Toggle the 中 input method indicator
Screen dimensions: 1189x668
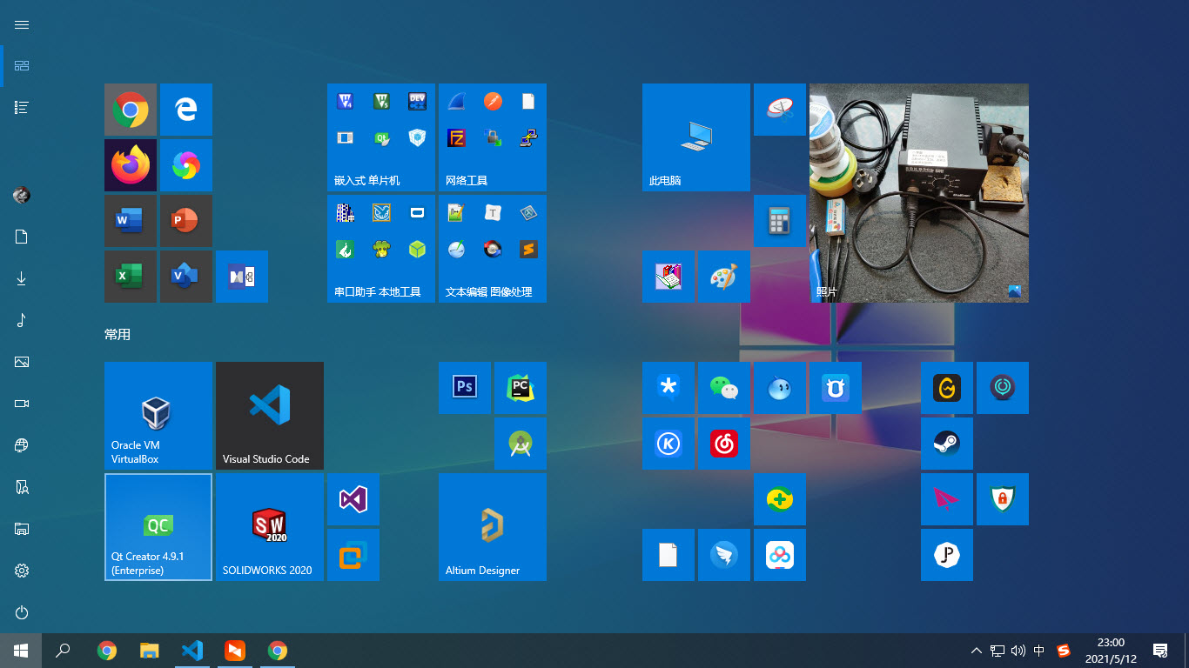click(1039, 651)
